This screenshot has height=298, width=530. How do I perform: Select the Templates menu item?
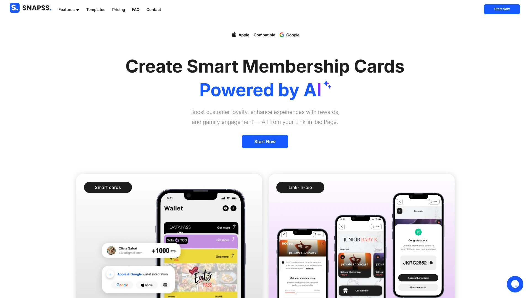pos(95,9)
